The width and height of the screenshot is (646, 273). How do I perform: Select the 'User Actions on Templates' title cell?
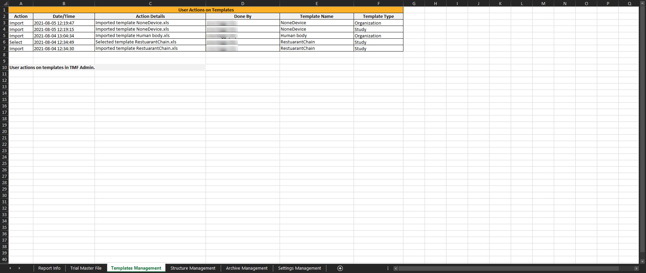click(x=206, y=10)
